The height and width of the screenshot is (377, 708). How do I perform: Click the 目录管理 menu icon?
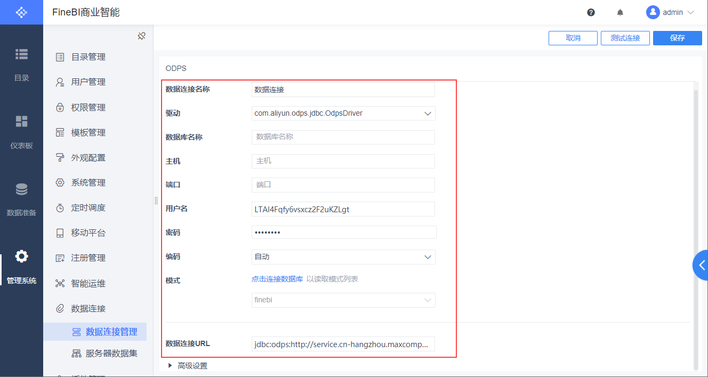[60, 57]
